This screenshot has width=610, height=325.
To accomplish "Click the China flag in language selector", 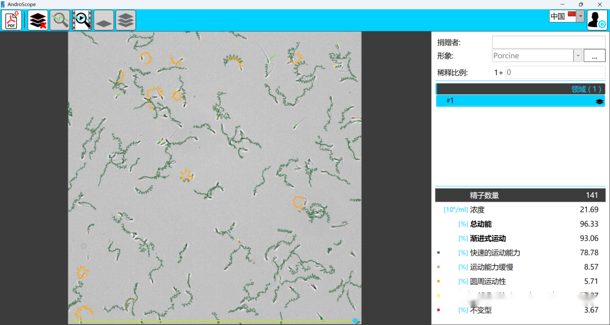I will pos(572,15).
